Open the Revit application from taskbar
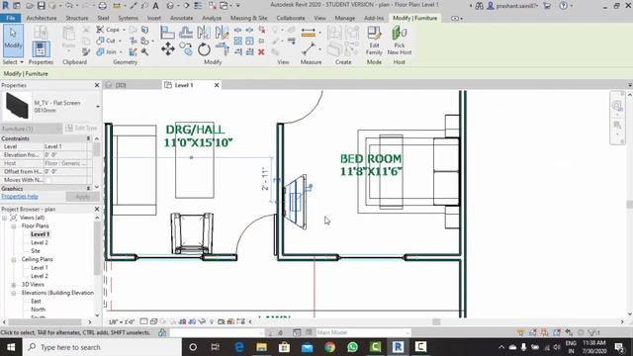Image resolution: width=633 pixels, height=356 pixels. point(398,347)
